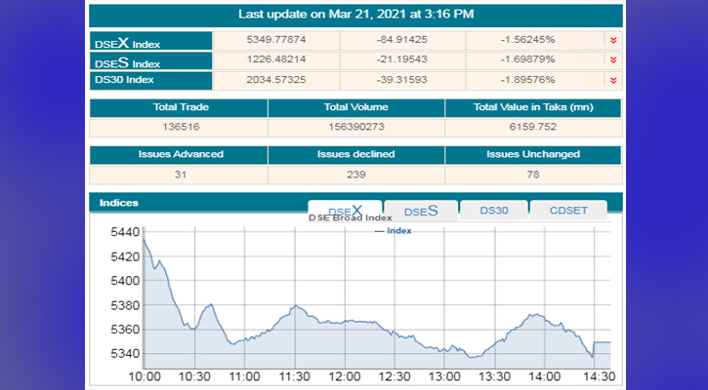The height and width of the screenshot is (390, 708).
Task: Click the DSES Index row label
Action: click(150, 61)
